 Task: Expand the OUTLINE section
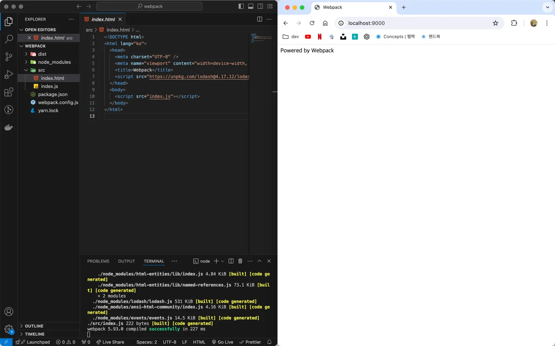tap(34, 326)
